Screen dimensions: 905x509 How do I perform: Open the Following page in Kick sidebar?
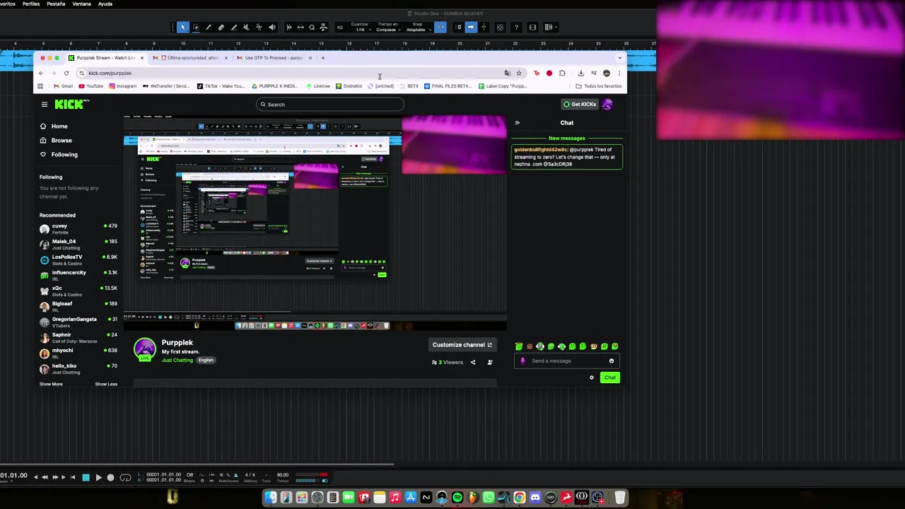click(x=64, y=155)
